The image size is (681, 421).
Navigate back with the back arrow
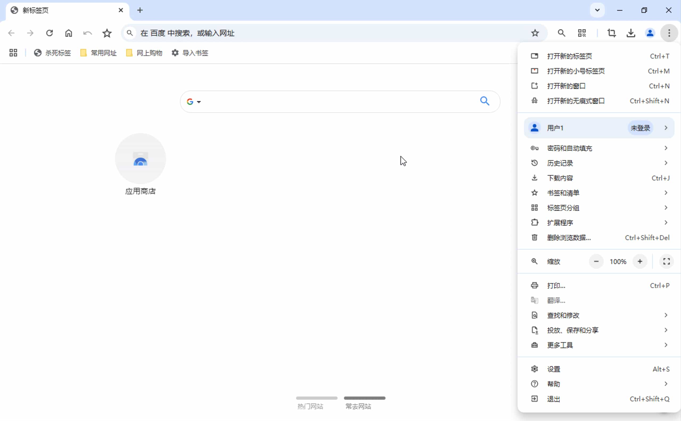click(x=11, y=33)
